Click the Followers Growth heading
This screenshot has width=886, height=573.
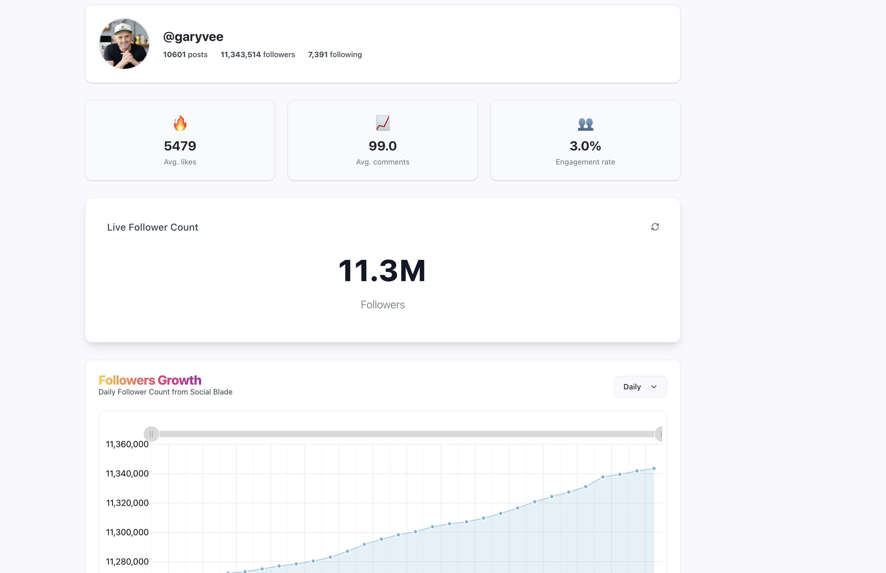[150, 380]
